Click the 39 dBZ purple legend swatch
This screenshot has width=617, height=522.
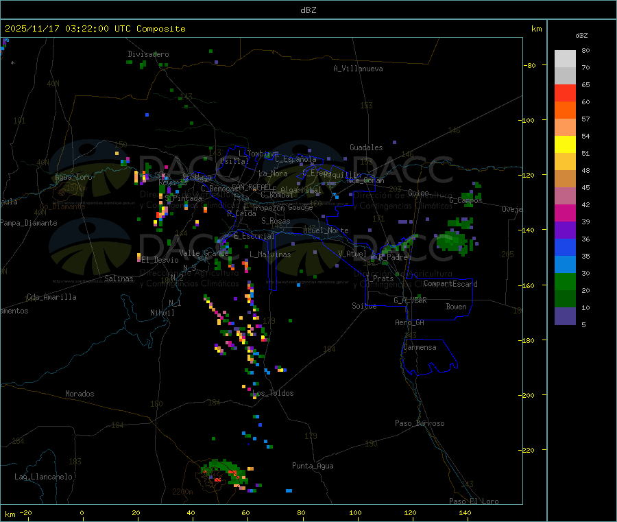[x=565, y=230]
